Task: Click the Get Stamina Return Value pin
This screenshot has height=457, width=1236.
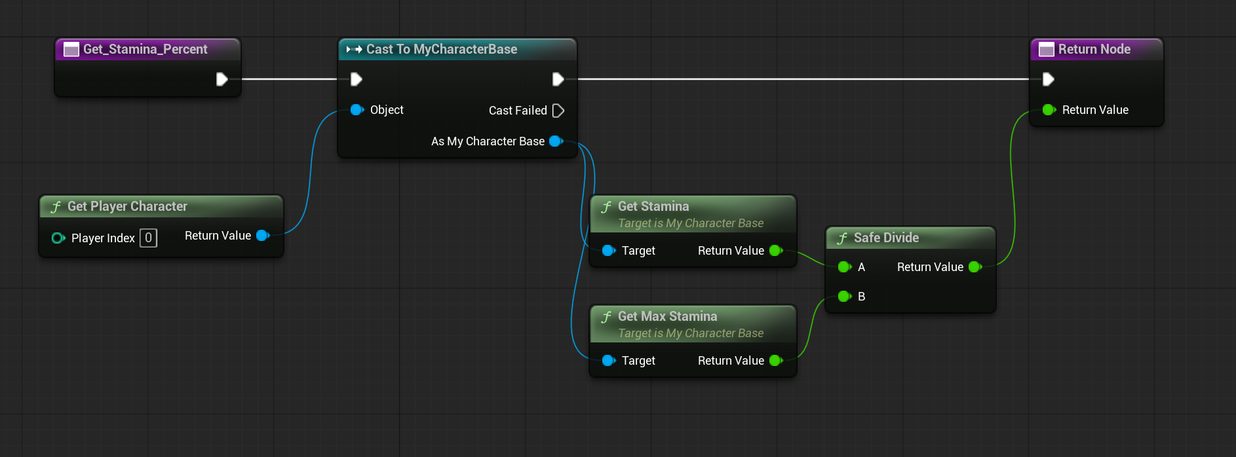Action: [776, 250]
